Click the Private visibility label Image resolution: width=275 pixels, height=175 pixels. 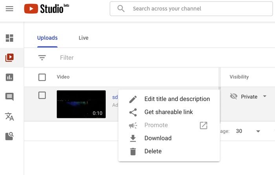click(249, 97)
